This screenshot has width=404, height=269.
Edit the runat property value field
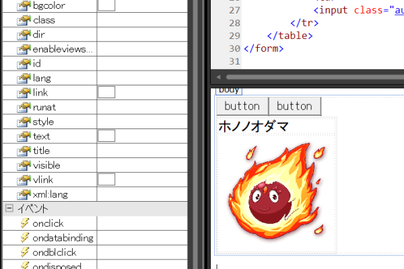(x=142, y=107)
